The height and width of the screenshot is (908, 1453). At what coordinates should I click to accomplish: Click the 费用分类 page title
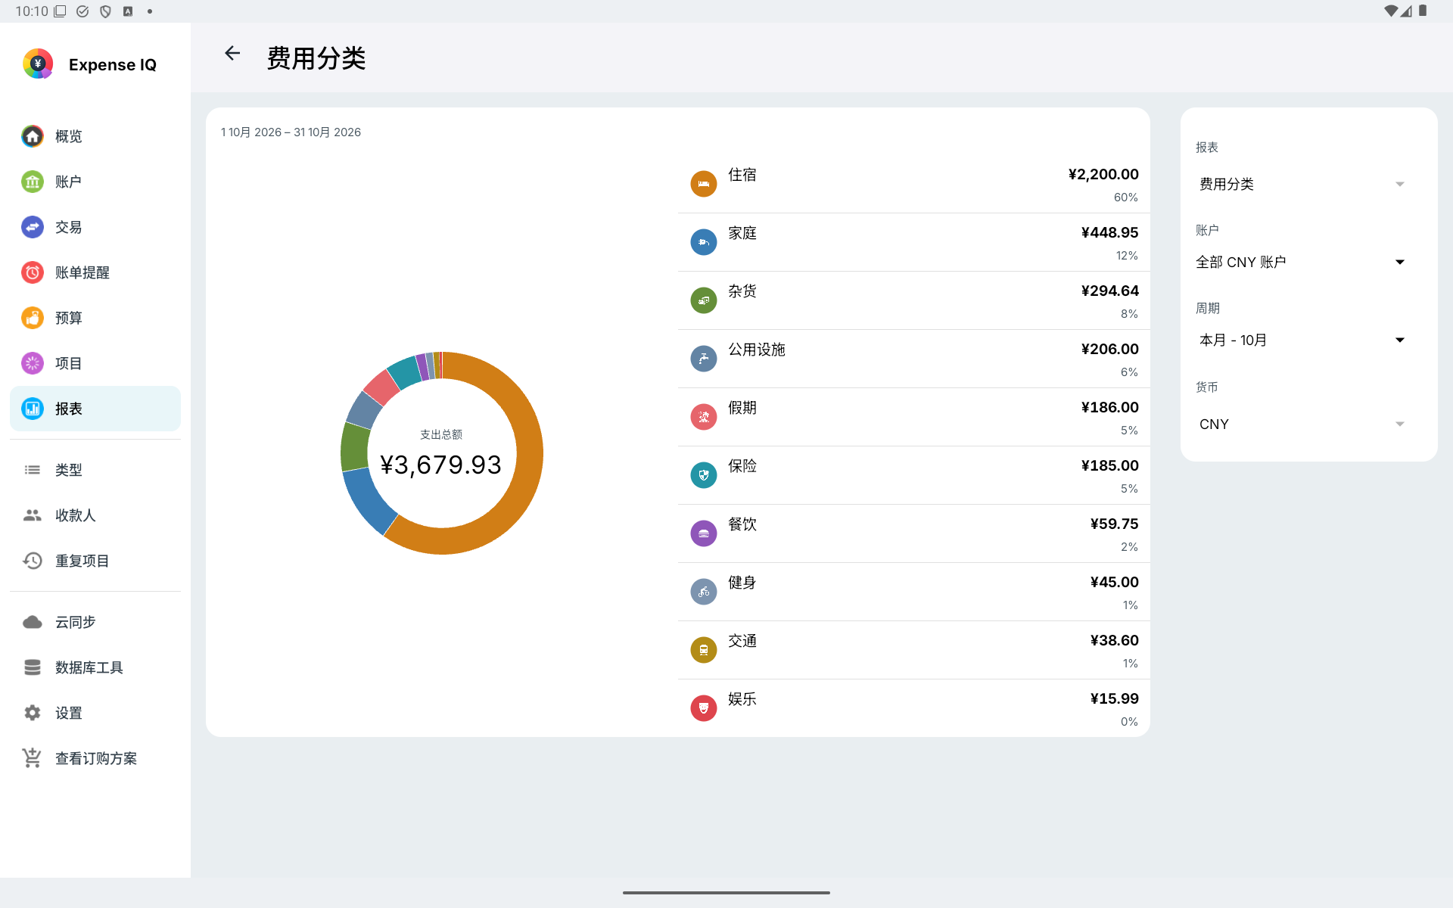pyautogui.click(x=316, y=58)
